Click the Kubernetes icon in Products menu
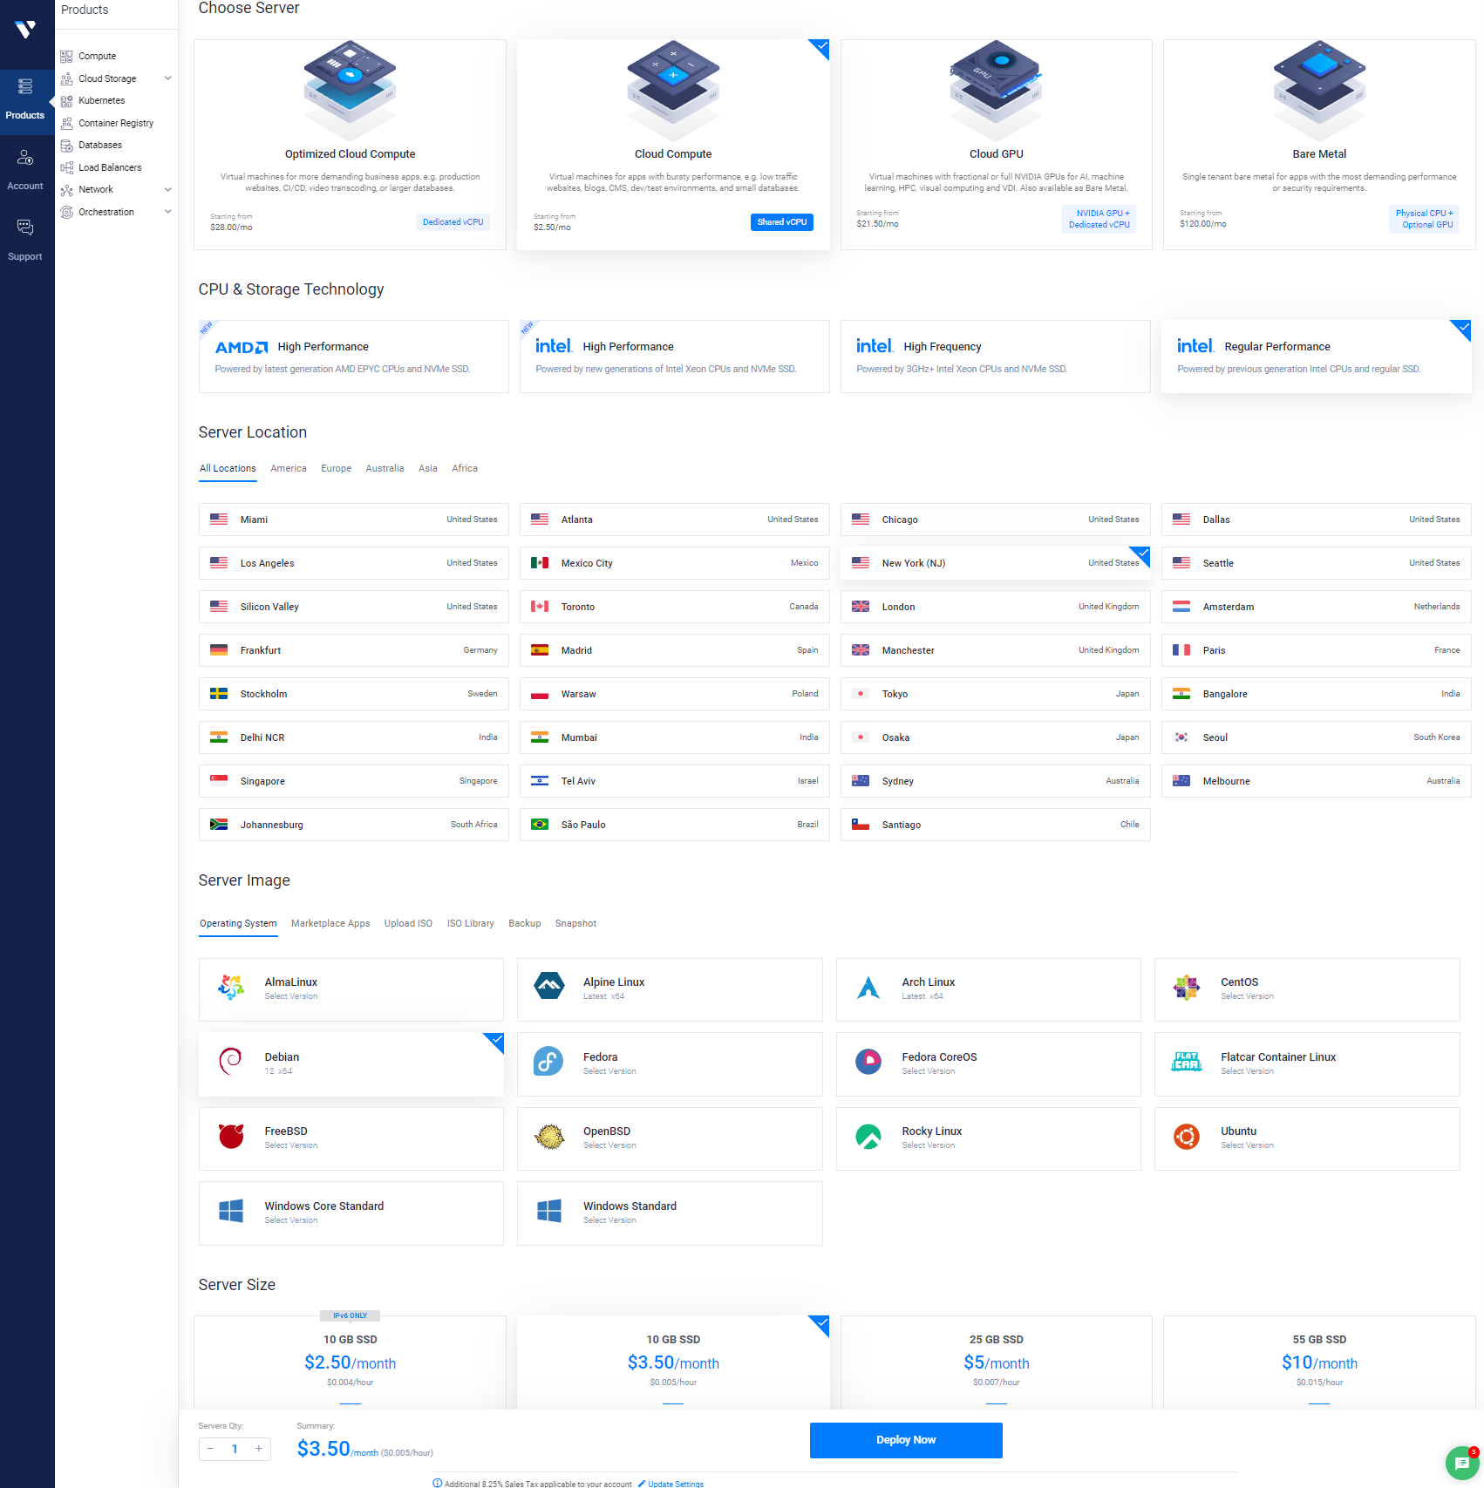This screenshot has height=1488, width=1484. coord(66,101)
